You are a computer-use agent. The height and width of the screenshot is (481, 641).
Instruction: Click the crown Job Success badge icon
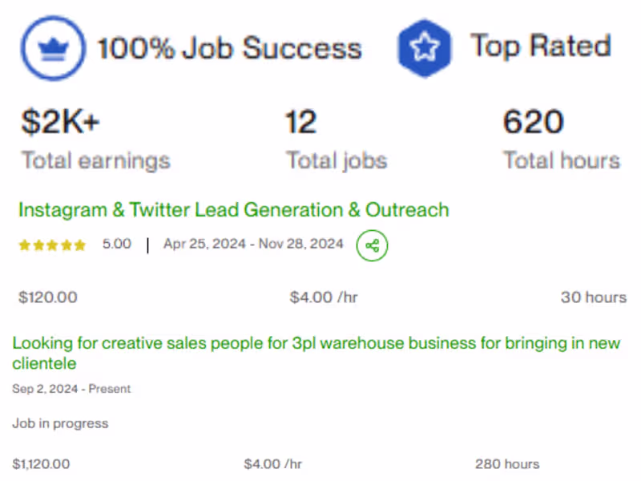pos(52,48)
